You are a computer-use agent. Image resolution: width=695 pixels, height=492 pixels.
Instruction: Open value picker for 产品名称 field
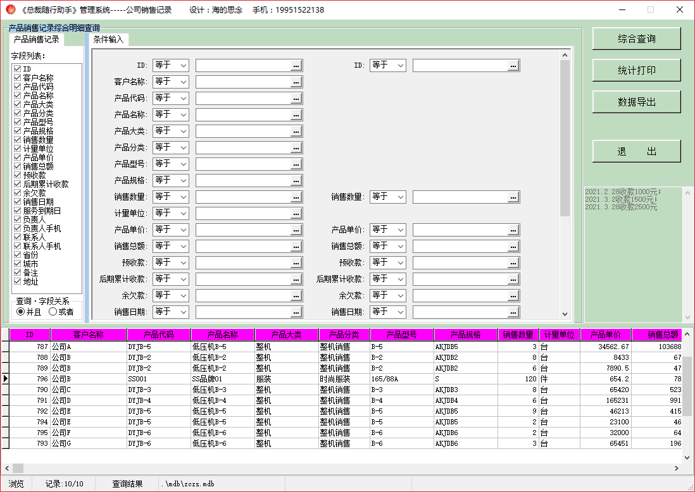coord(296,114)
